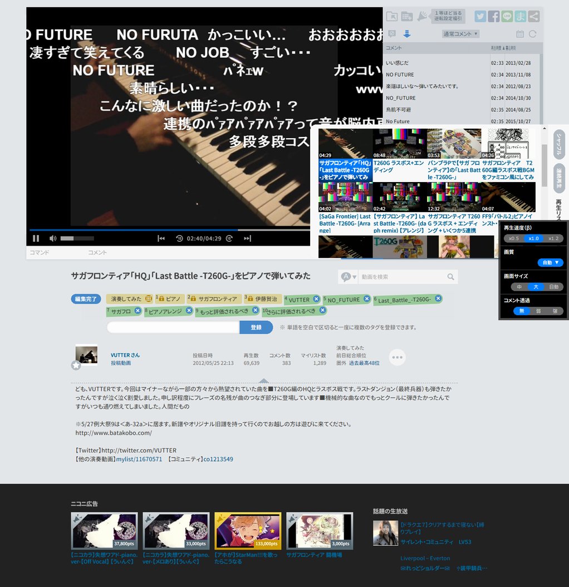Set playback speed to x0.5
Image resolution: width=569 pixels, height=587 pixels.
(x=513, y=238)
